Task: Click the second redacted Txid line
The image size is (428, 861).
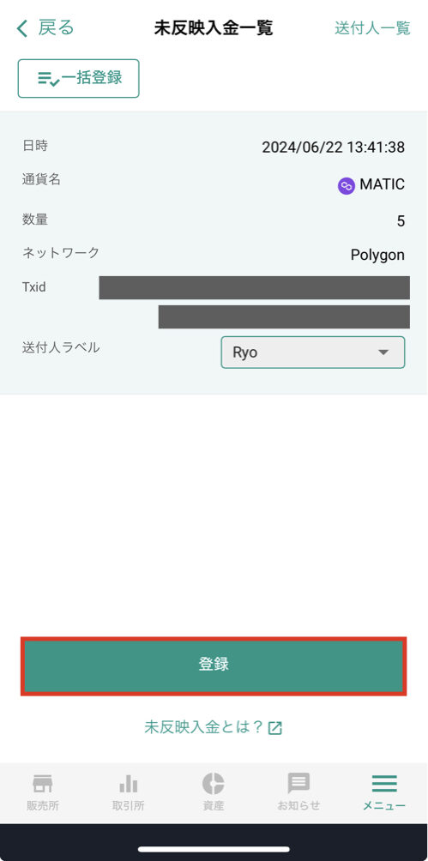Action: 284,316
